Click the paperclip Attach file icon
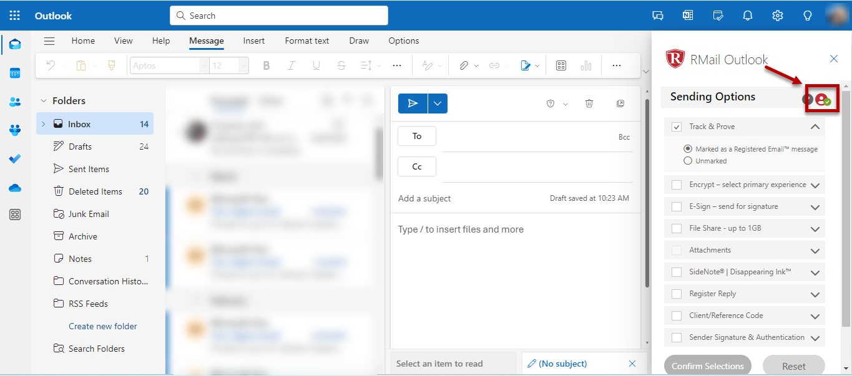Screen dimensions: 852x376 point(464,65)
